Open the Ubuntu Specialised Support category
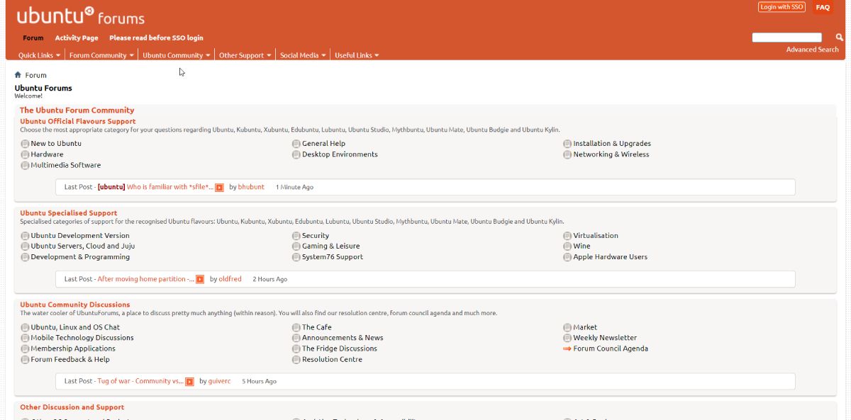851x420 pixels. 68,212
